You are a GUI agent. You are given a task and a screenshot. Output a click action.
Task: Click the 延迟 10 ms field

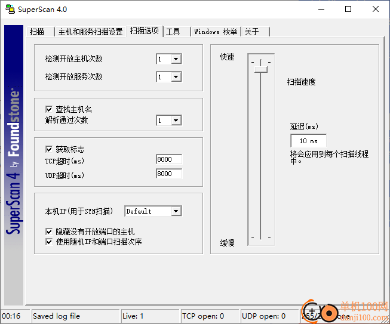[x=308, y=141]
